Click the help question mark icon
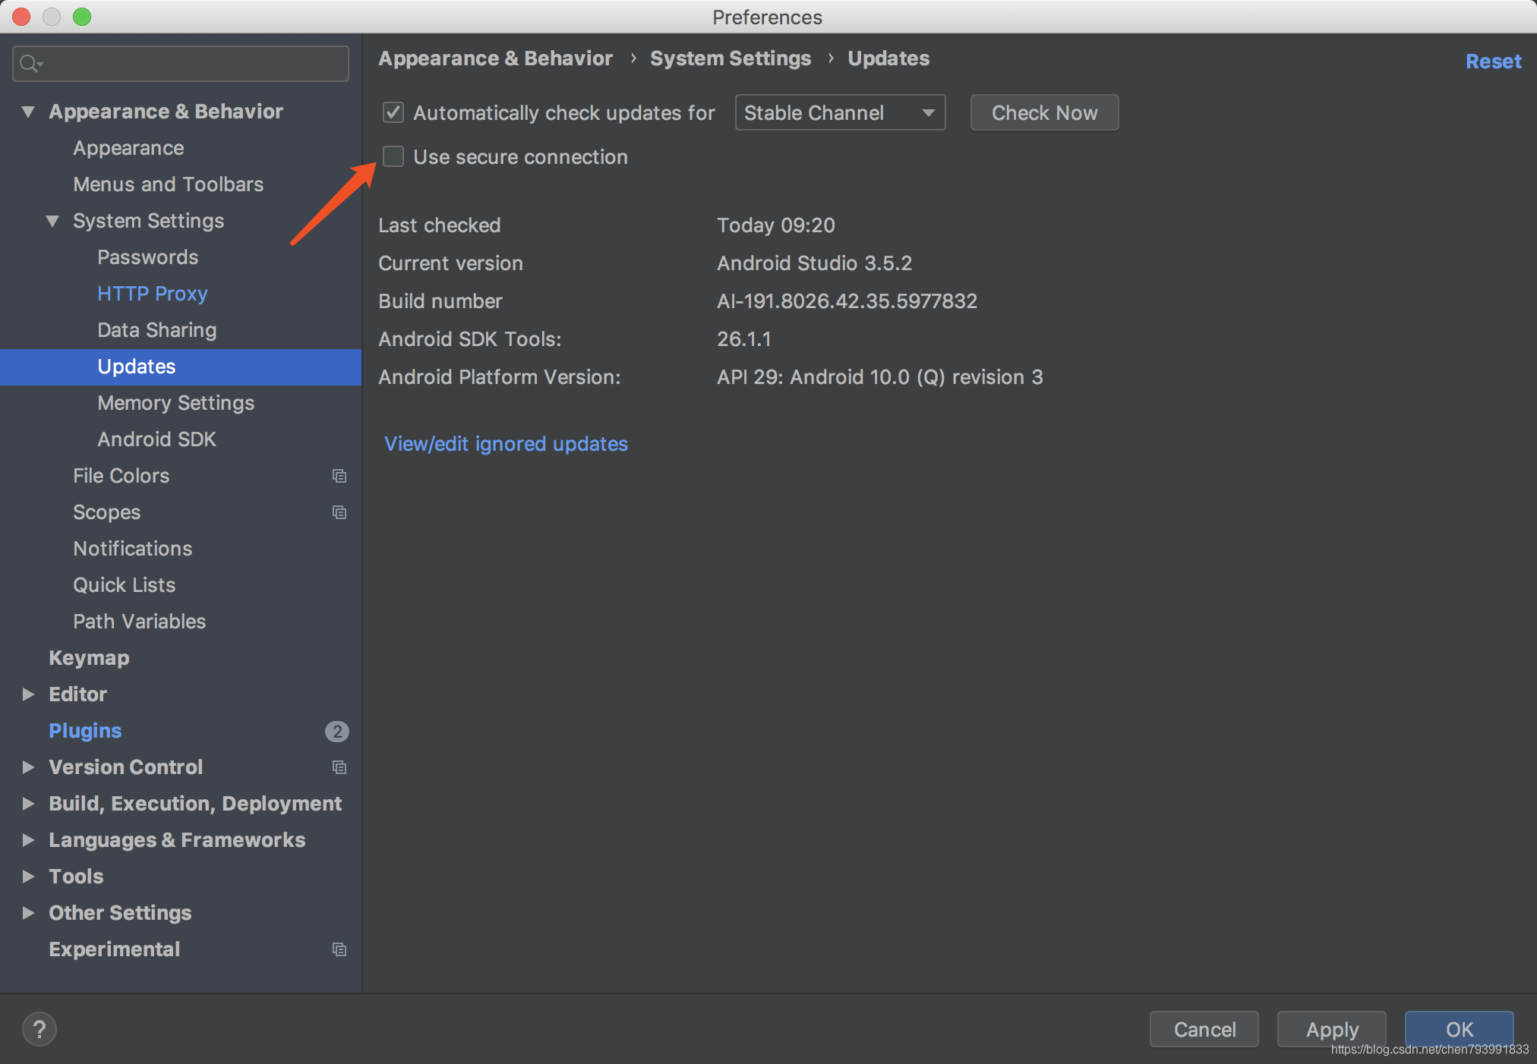The height and width of the screenshot is (1064, 1537). 39,1029
